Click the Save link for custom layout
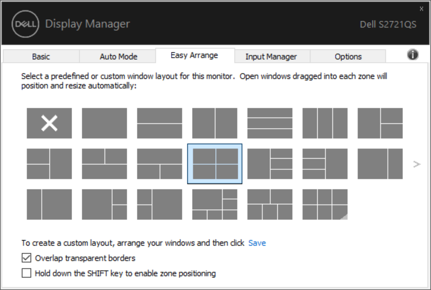 257,243
